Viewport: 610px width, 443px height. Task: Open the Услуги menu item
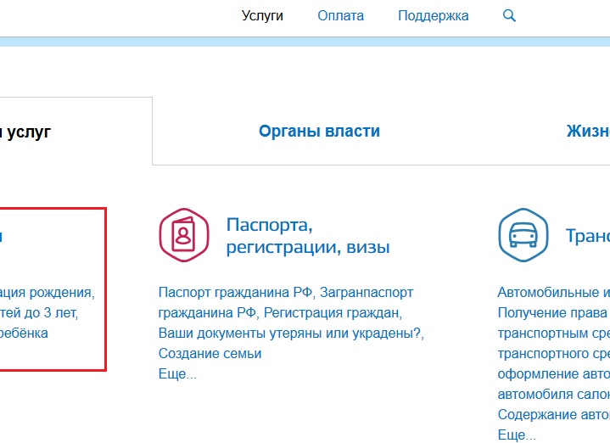click(x=262, y=16)
